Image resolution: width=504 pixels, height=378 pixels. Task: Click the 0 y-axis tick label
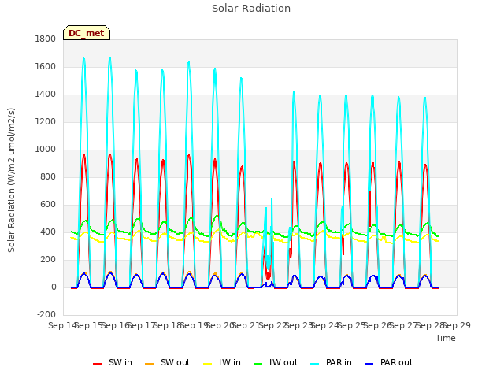tap(54, 287)
